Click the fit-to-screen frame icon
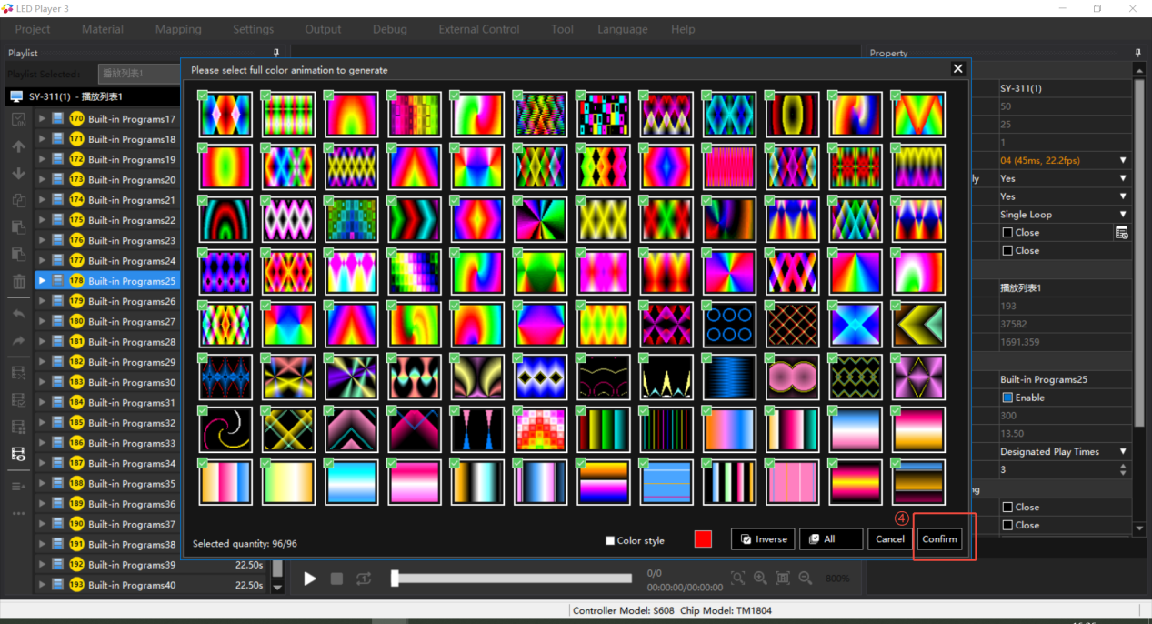The image size is (1152, 624). pos(783,578)
